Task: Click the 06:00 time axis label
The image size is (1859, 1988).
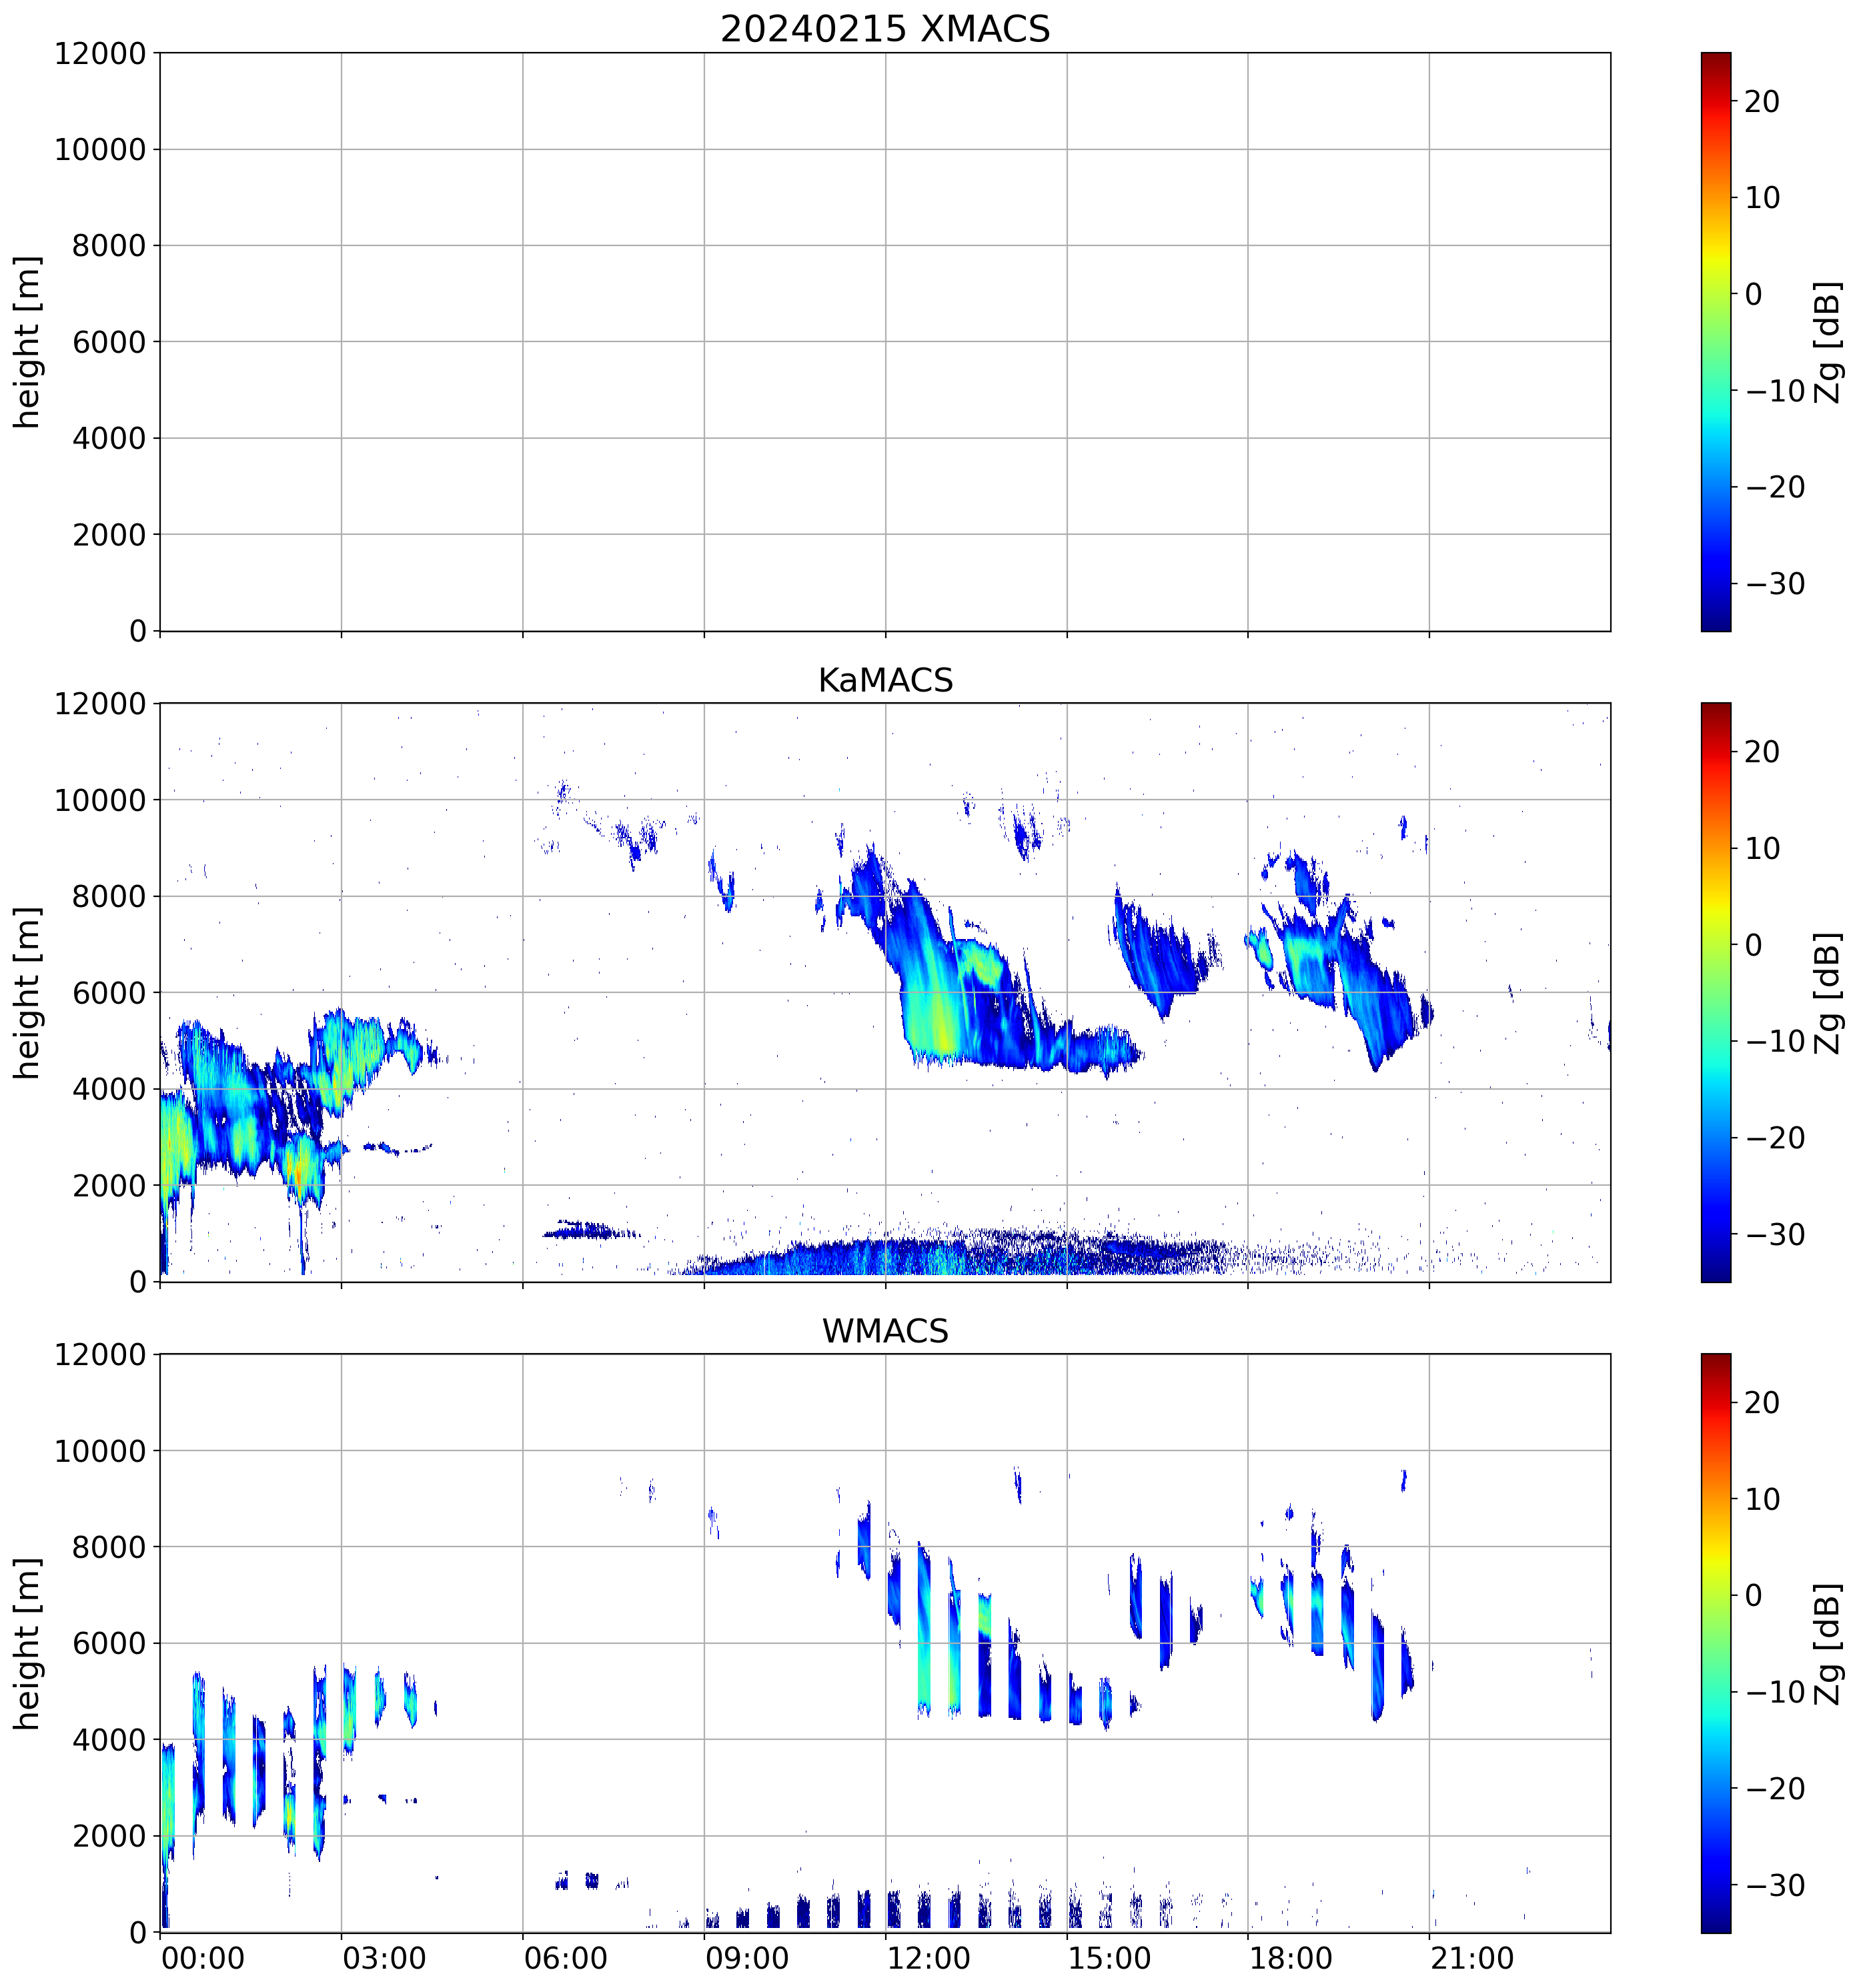Action: pos(565,1958)
